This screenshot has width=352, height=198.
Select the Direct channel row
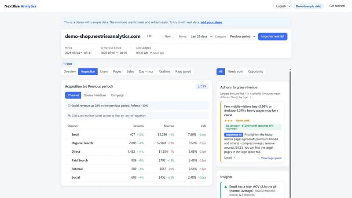click(x=137, y=151)
